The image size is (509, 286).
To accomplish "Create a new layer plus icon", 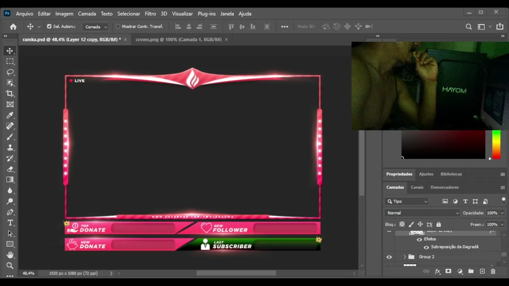I will [482, 271].
